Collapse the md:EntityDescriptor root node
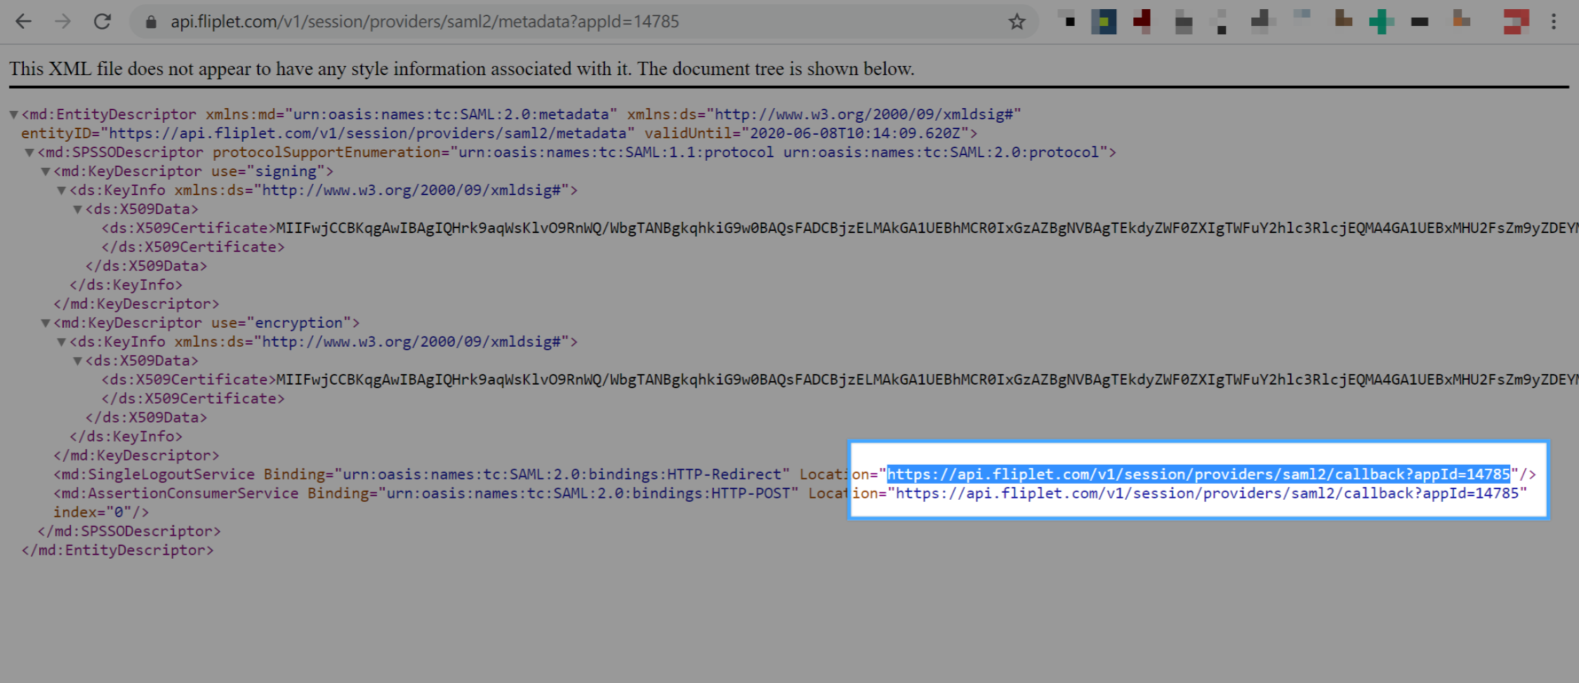This screenshot has width=1579, height=683. [13, 114]
